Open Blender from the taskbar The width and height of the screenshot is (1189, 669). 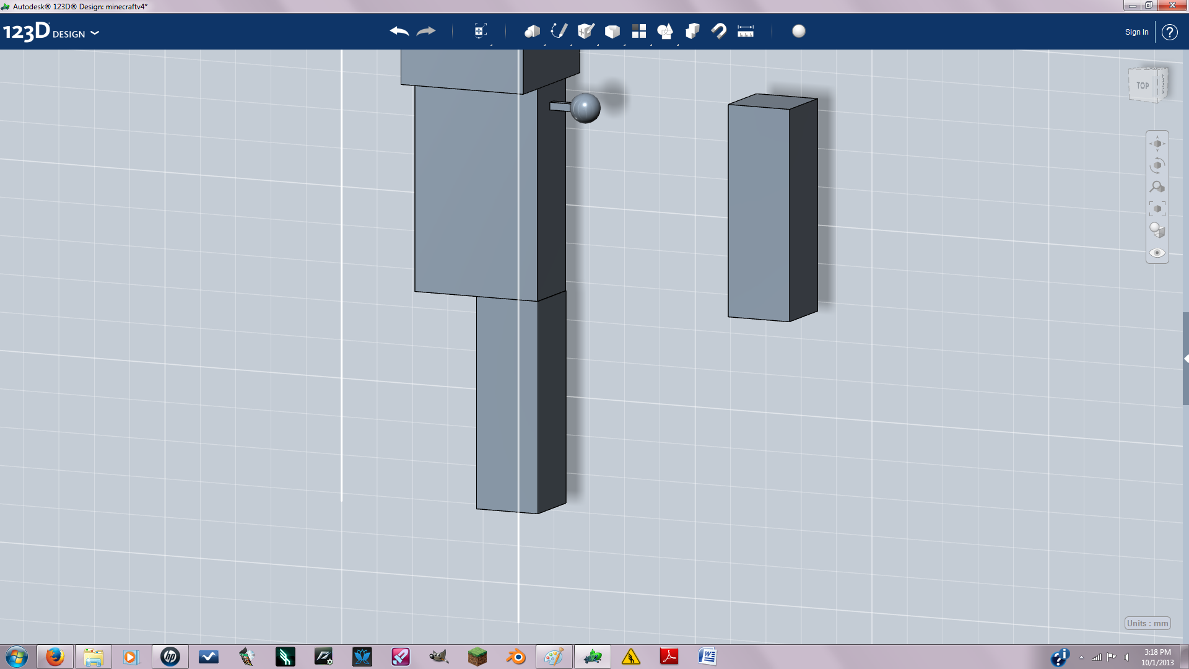(516, 657)
